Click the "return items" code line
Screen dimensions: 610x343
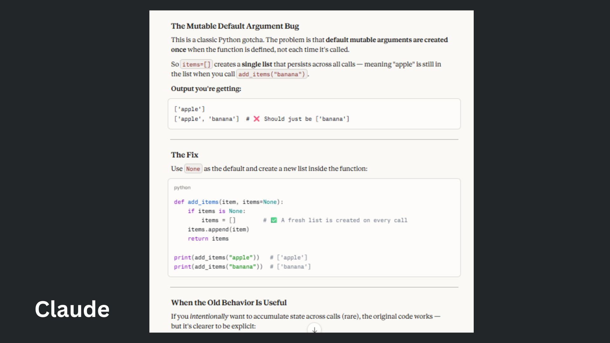(x=208, y=239)
